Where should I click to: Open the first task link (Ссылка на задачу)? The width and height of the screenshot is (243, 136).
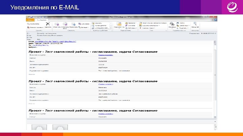pyautogui.click(x=106, y=55)
